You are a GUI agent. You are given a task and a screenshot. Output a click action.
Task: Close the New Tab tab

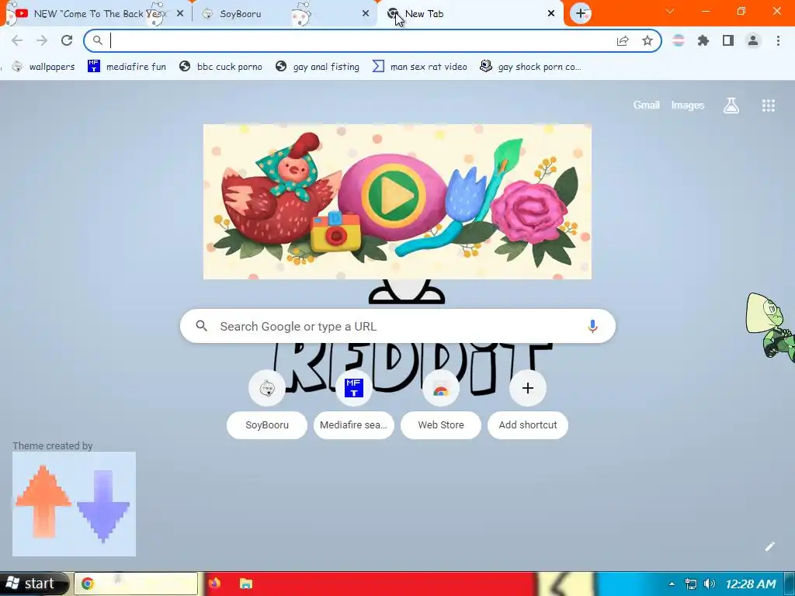click(x=551, y=14)
